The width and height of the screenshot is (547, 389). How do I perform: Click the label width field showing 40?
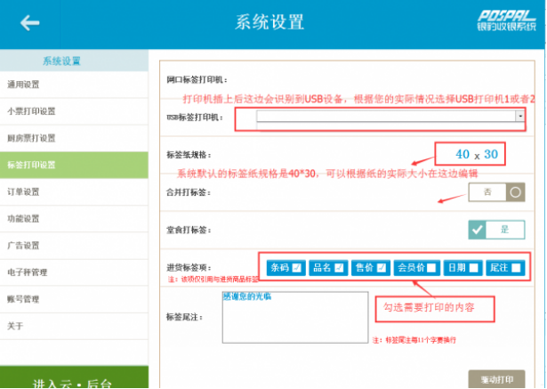coord(463,154)
